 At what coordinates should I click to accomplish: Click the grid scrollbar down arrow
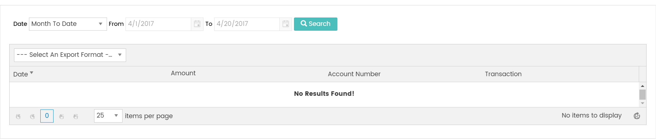click(643, 103)
